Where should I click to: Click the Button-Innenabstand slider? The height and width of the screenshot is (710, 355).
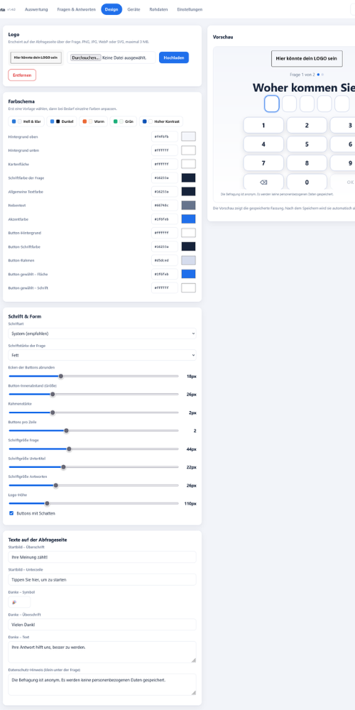(94, 394)
